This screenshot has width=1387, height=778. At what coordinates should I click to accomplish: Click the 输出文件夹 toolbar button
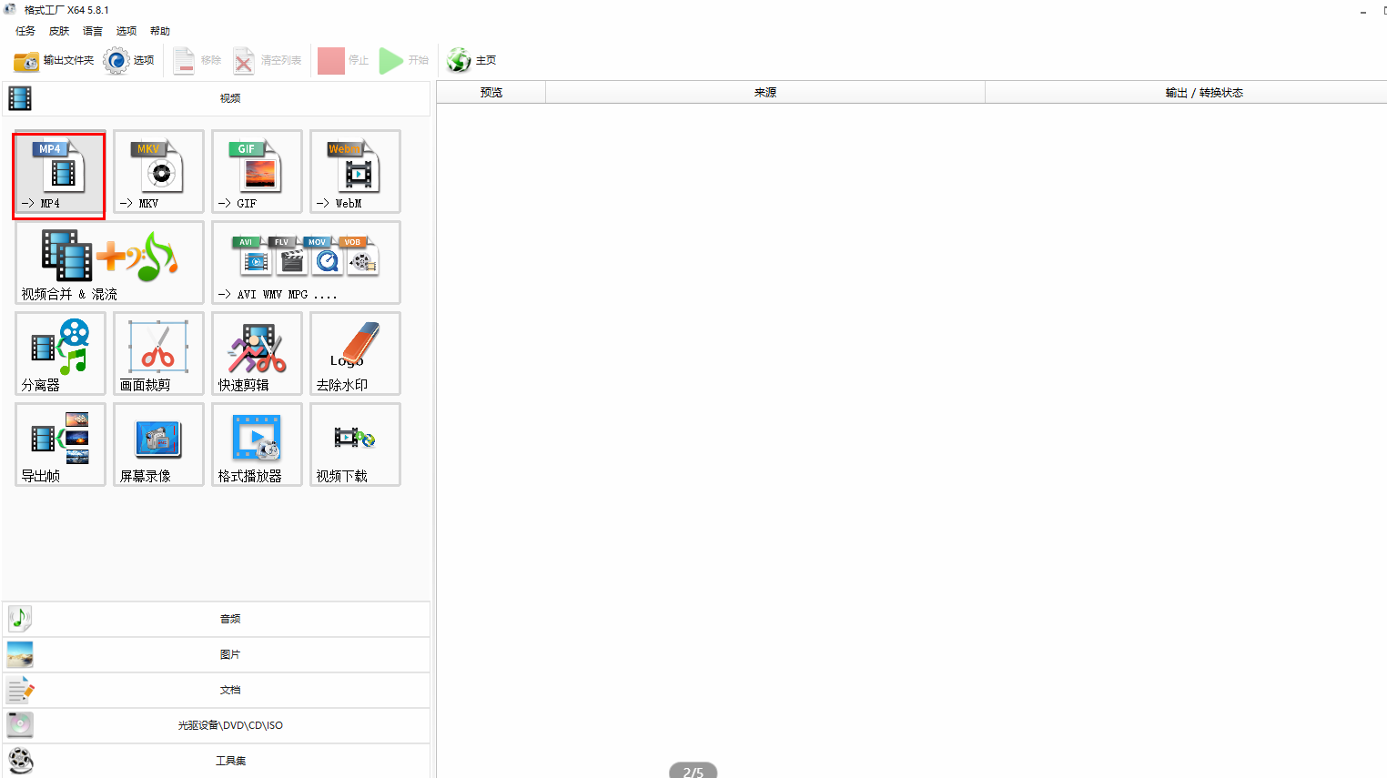55,61
